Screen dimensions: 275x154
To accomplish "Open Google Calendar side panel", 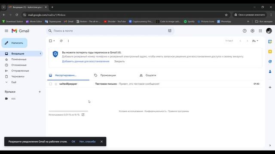I will coord(270,41).
